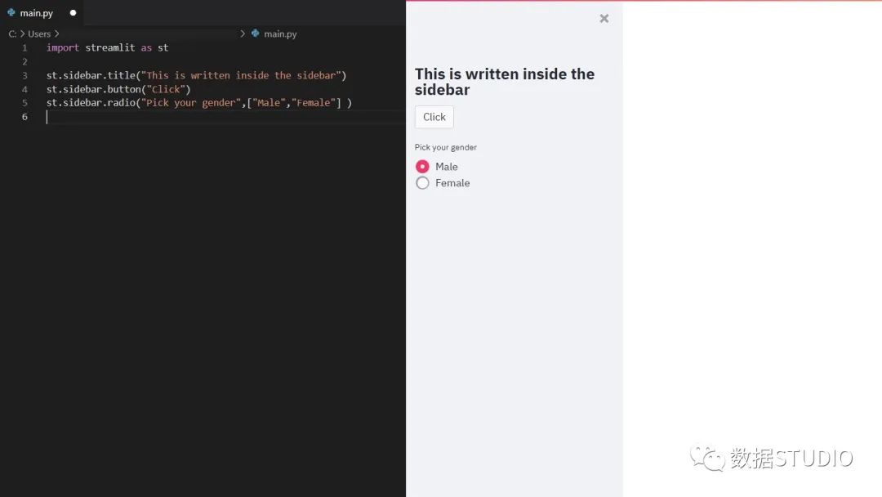Open the C: drive breadcrumb
Viewport: 882px width, 497px height.
point(12,34)
